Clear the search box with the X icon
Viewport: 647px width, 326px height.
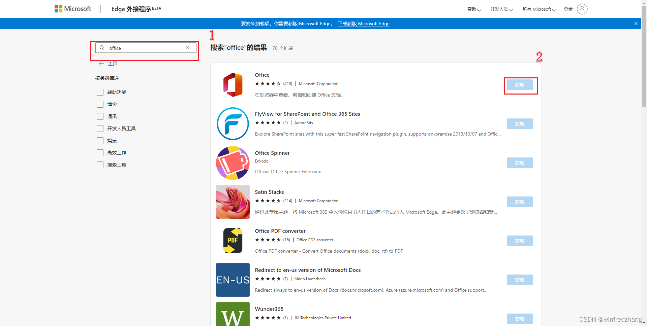[x=188, y=48]
